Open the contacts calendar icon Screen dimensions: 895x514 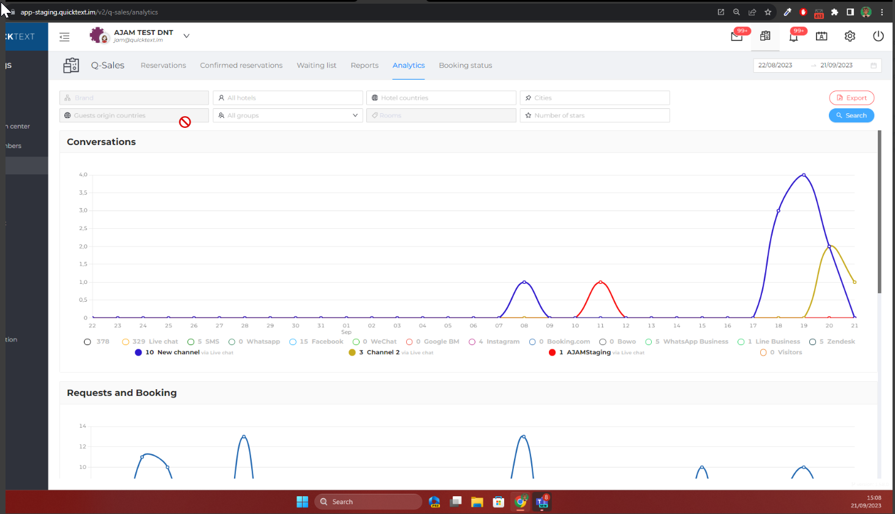821,37
